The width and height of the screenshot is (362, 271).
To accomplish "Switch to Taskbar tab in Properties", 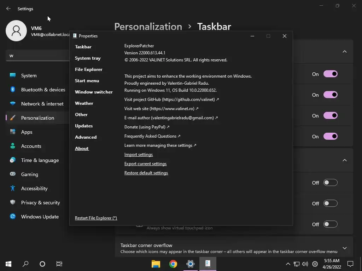I will [83, 47].
